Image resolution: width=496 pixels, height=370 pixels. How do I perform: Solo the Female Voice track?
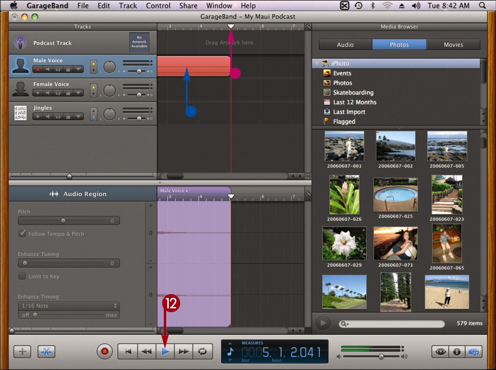pyautogui.click(x=58, y=93)
